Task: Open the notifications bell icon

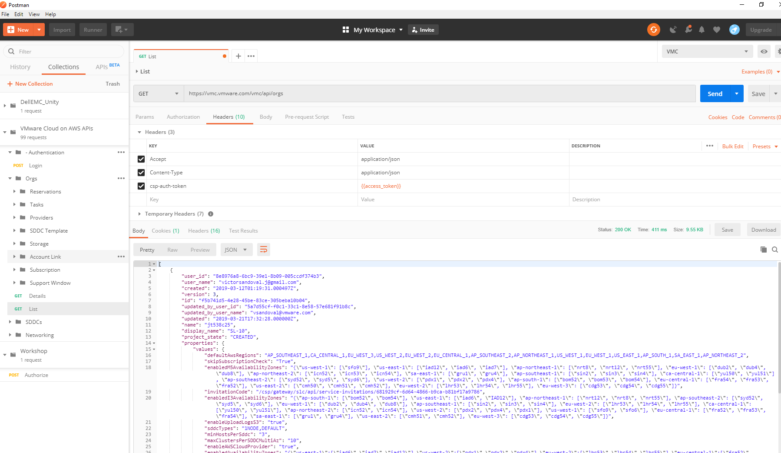Action: [x=702, y=30]
